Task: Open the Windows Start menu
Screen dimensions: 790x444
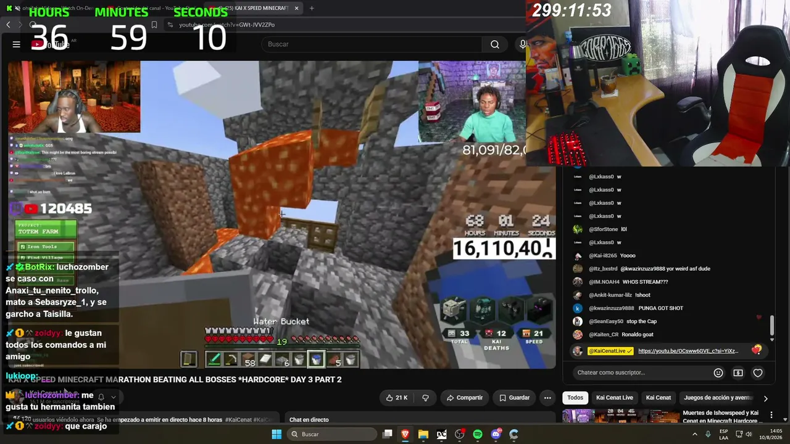Action: [x=276, y=434]
